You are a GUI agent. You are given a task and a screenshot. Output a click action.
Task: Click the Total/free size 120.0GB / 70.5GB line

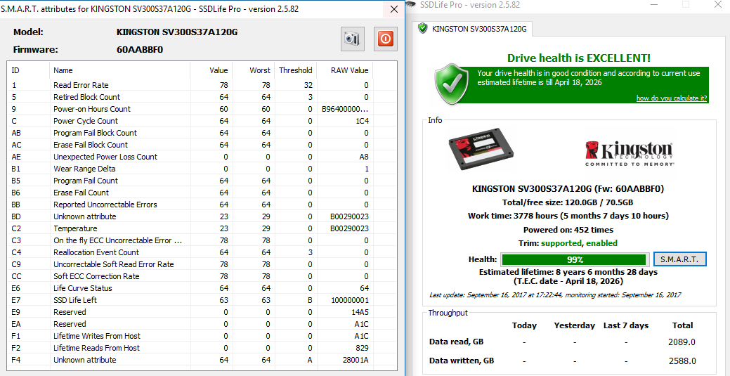[568, 202]
